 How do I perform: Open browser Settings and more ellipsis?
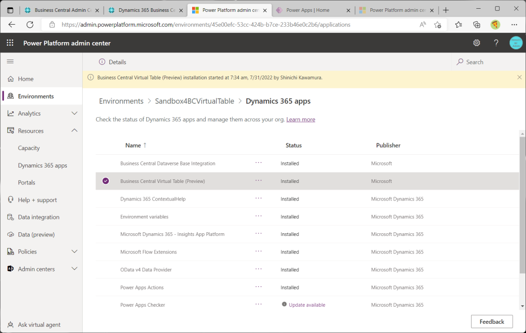tap(514, 25)
